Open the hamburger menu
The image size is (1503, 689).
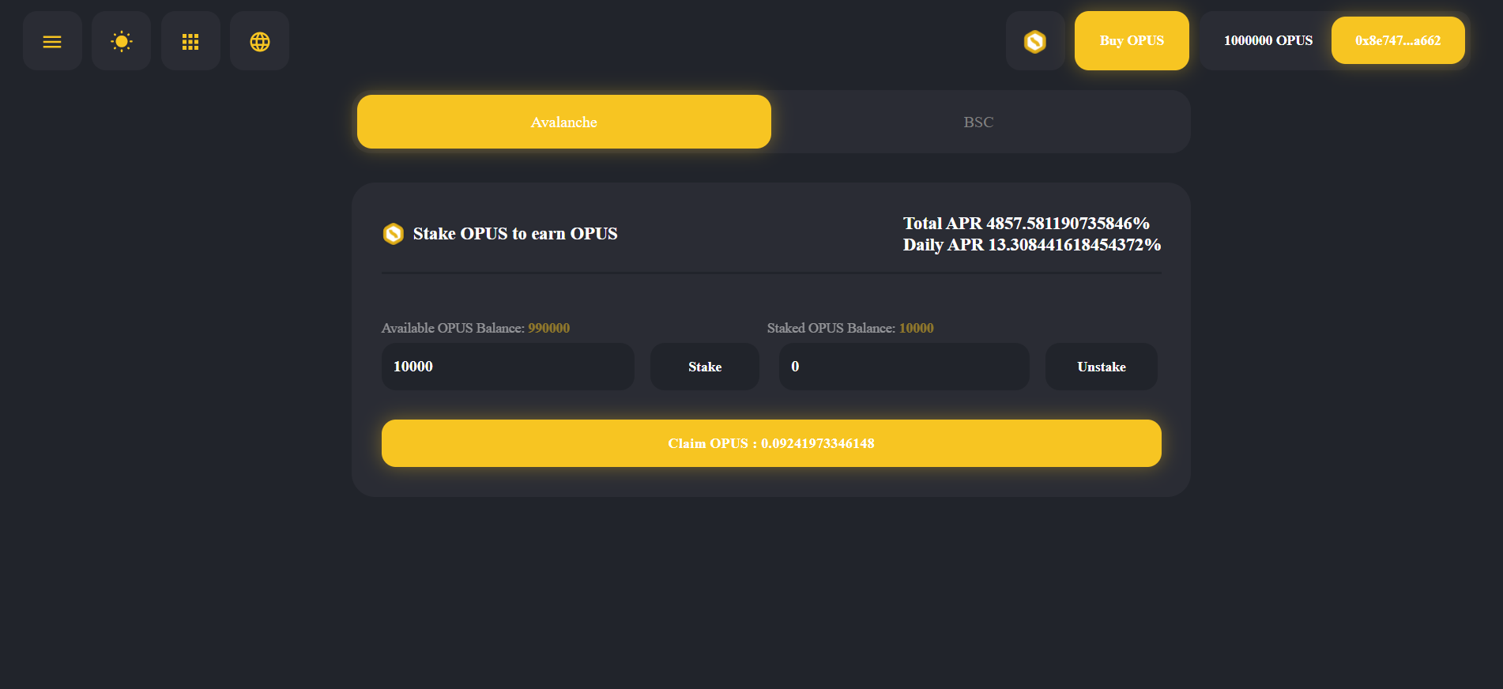pyautogui.click(x=52, y=41)
